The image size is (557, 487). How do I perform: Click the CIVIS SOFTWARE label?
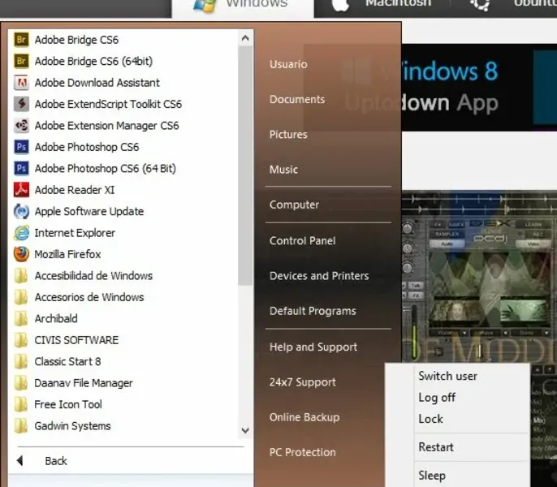pos(76,340)
